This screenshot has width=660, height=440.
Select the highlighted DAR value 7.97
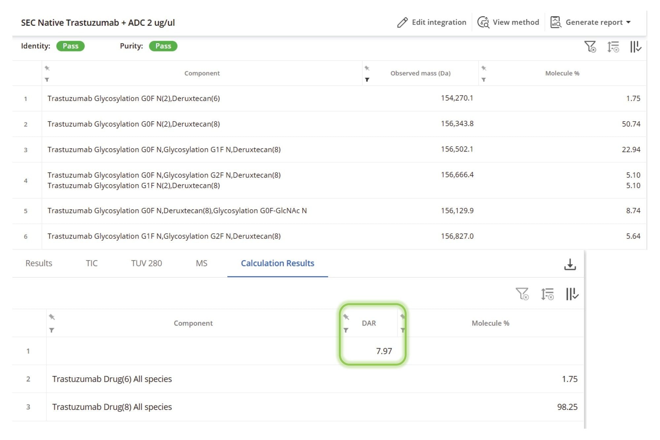tap(384, 351)
